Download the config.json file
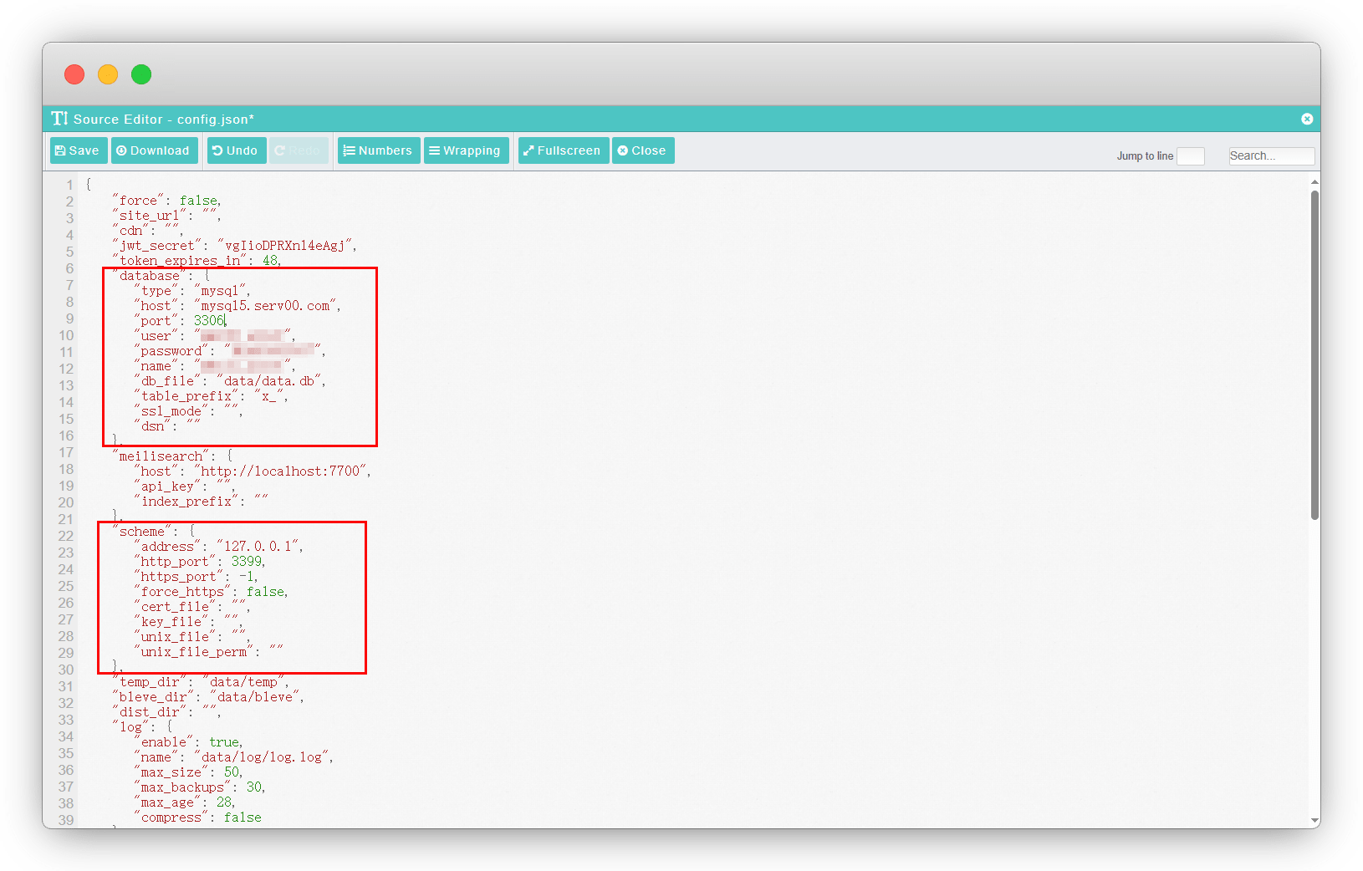This screenshot has width=1363, height=871. click(x=154, y=150)
